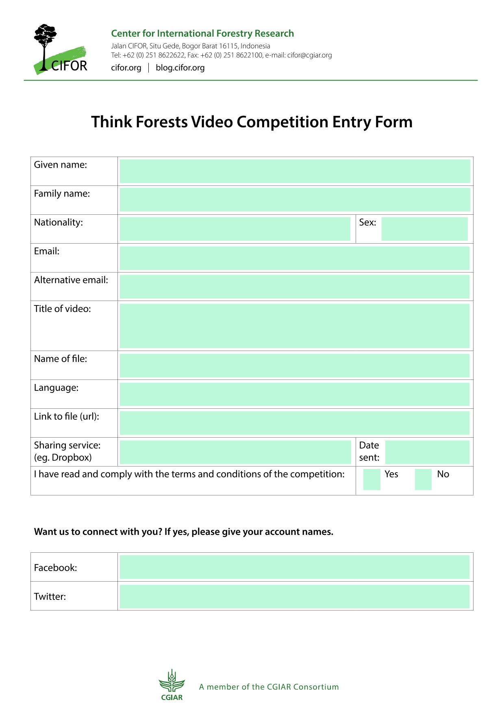Check the Yes terms checkbox
This screenshot has height=713, width=504.
[371, 479]
